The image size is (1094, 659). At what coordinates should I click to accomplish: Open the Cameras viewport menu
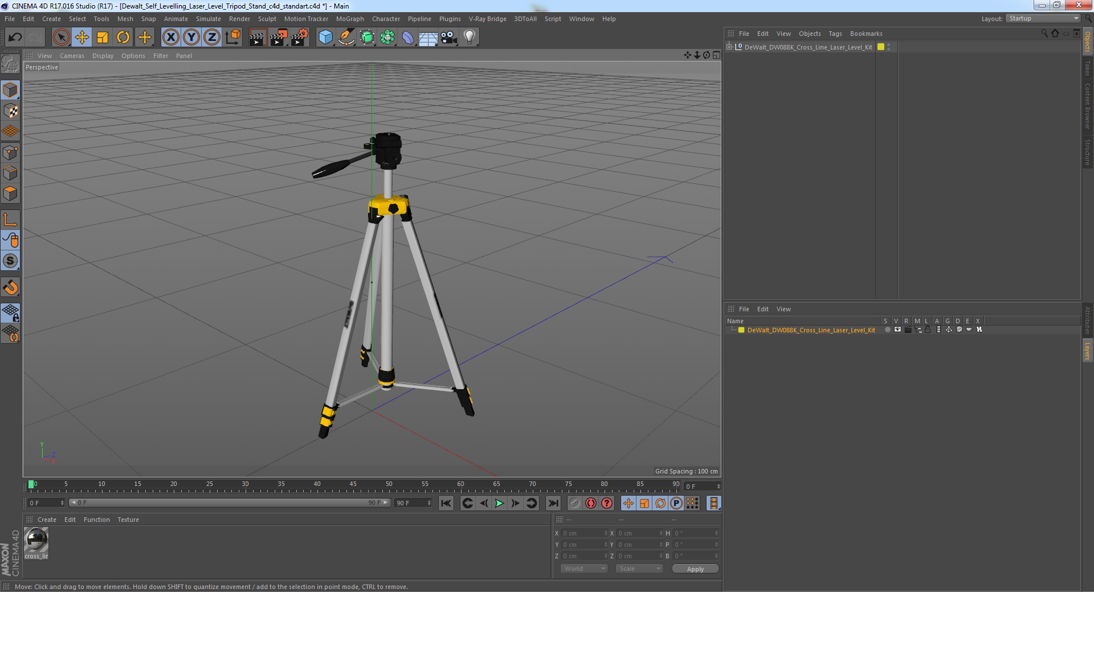(x=72, y=56)
